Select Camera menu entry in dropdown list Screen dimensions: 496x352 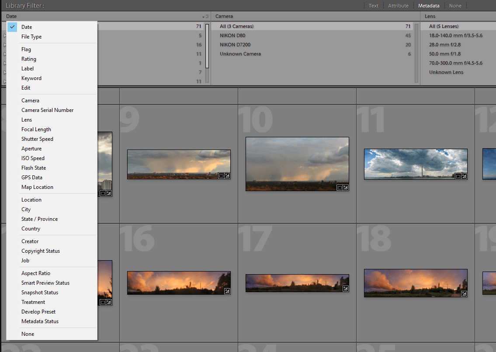52,100
